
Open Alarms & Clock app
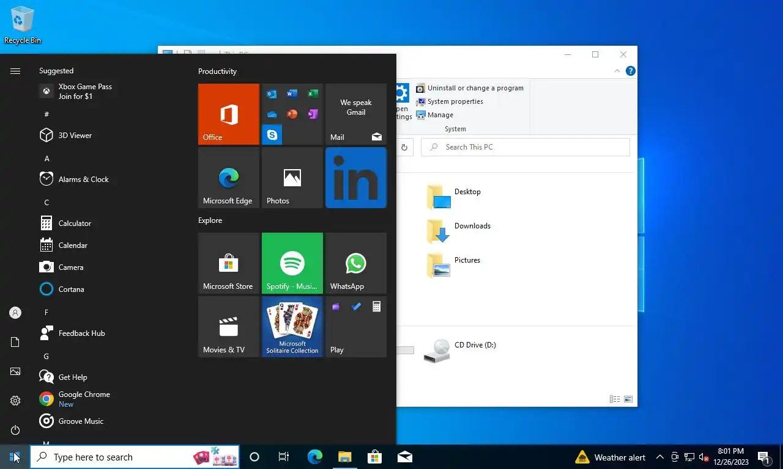pos(110,180)
